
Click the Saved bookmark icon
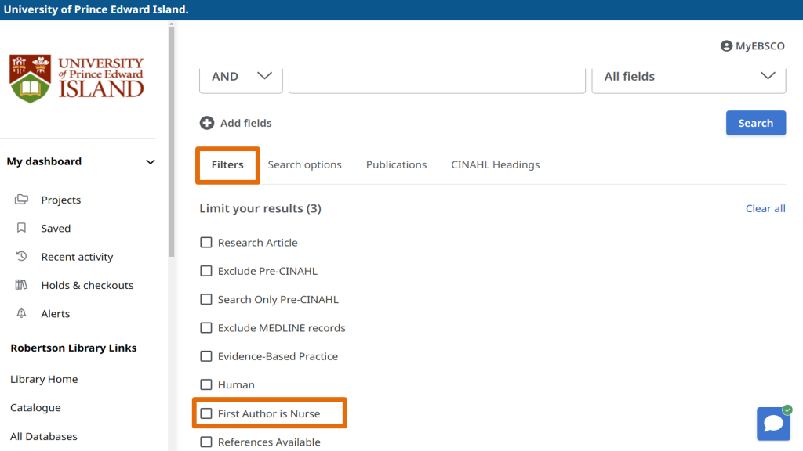click(22, 229)
